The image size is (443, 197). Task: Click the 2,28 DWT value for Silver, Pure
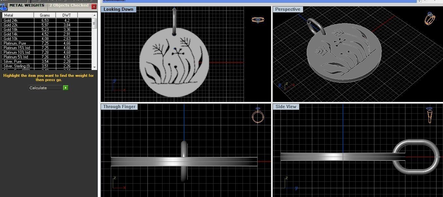click(x=67, y=61)
